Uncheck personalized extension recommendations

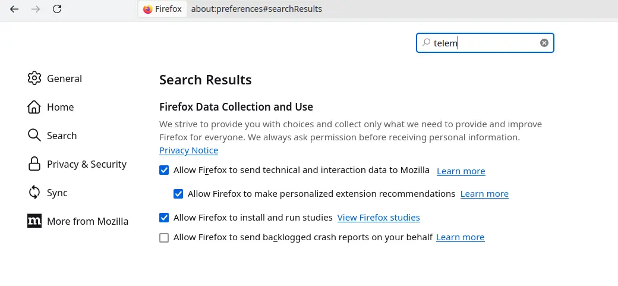[178, 194]
